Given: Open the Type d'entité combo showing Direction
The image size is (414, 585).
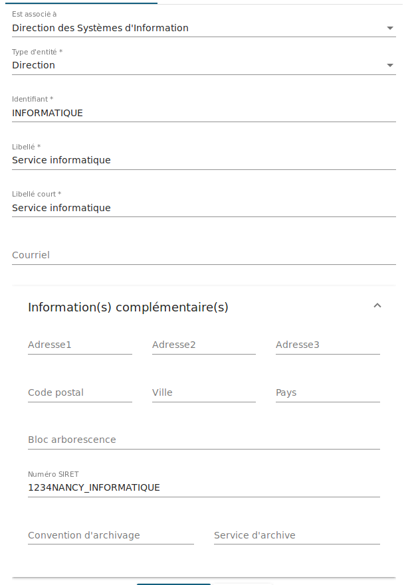Looking at the screenshot, I should pyautogui.click(x=193, y=66).
